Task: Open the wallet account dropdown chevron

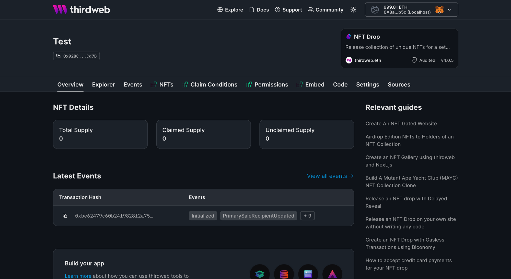Action: 449,9
